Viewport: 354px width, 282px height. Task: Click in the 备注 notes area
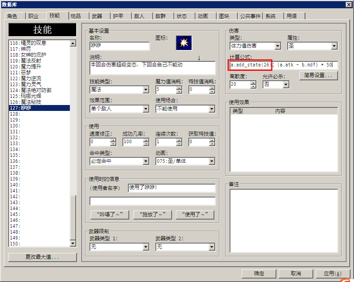284,221
